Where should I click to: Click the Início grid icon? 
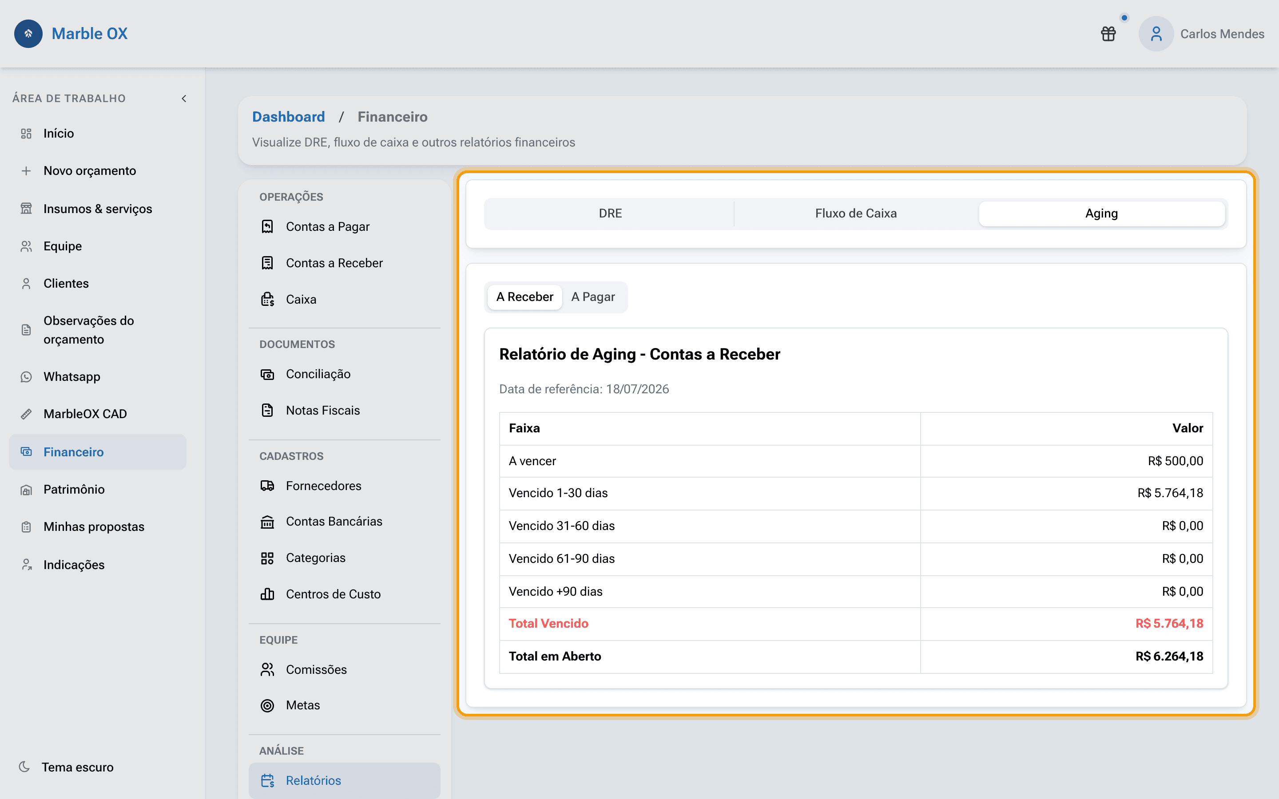pos(26,134)
